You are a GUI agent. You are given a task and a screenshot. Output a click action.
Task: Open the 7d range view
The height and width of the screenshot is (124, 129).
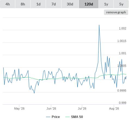tap(54, 4)
